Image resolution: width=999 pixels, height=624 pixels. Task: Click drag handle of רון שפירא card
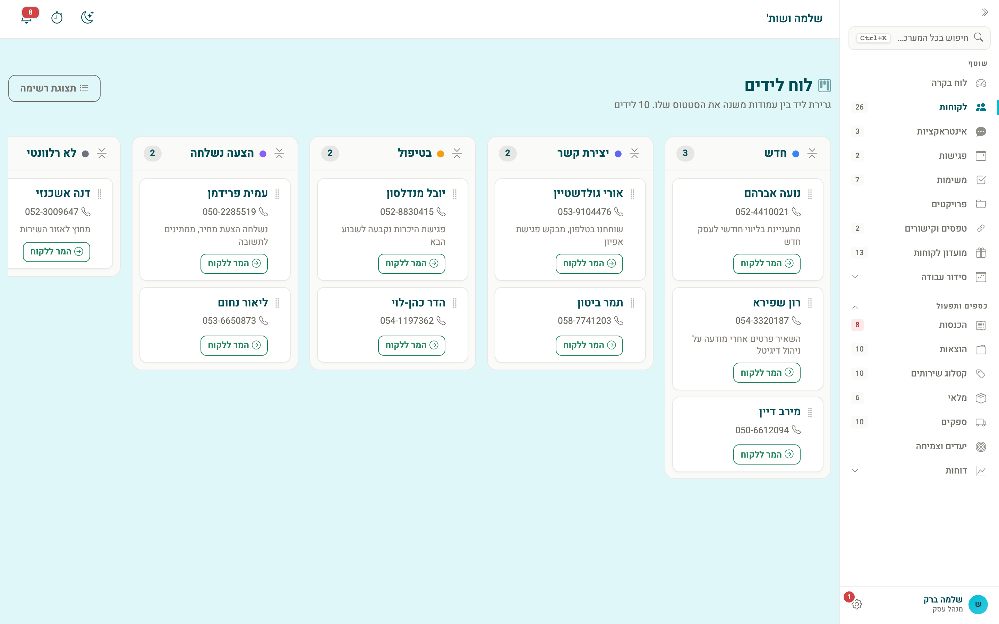tap(810, 303)
